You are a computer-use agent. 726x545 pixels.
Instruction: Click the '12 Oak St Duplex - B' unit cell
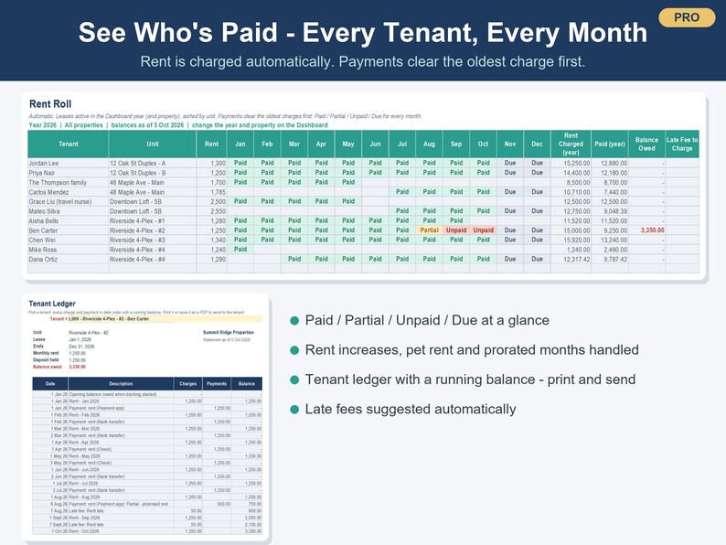[x=153, y=173]
